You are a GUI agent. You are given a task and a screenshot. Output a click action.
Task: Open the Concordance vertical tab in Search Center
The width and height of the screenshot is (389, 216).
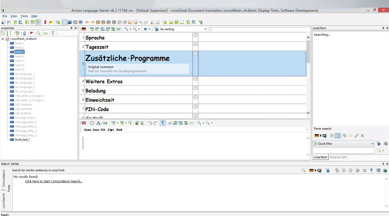4,178
